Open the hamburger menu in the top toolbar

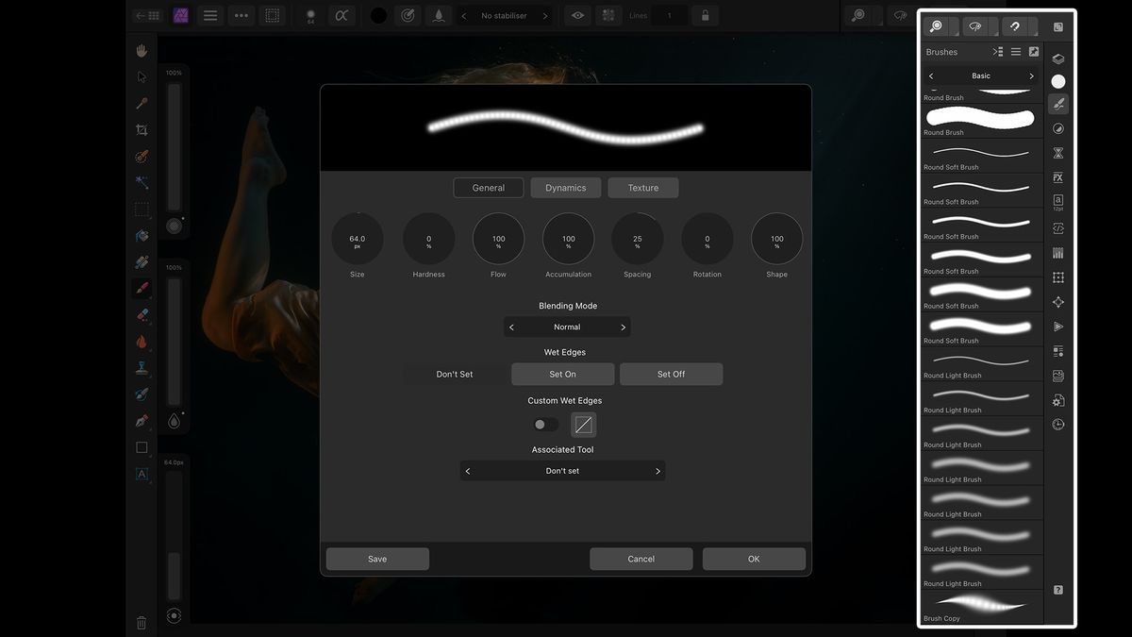tap(210, 15)
